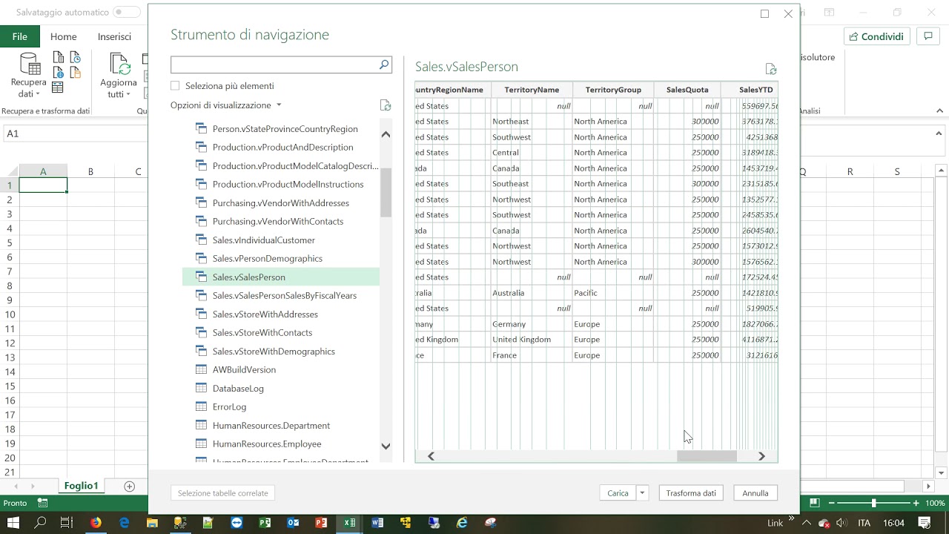Click the From Web globe-file icon
949x534 pixels.
coord(58,72)
